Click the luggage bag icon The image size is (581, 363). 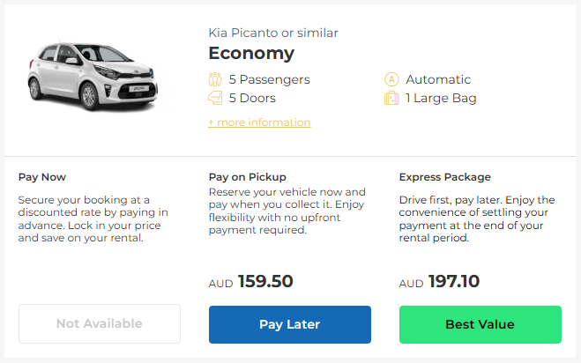(x=391, y=98)
